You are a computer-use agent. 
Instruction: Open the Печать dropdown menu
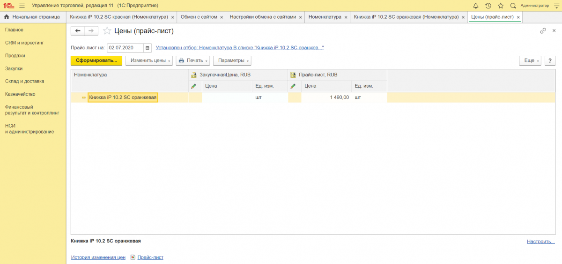(193, 60)
